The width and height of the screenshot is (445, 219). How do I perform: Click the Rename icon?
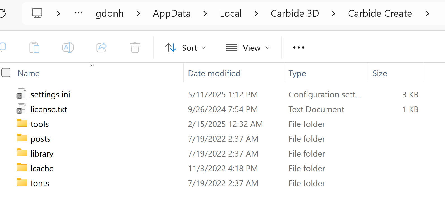tap(68, 47)
